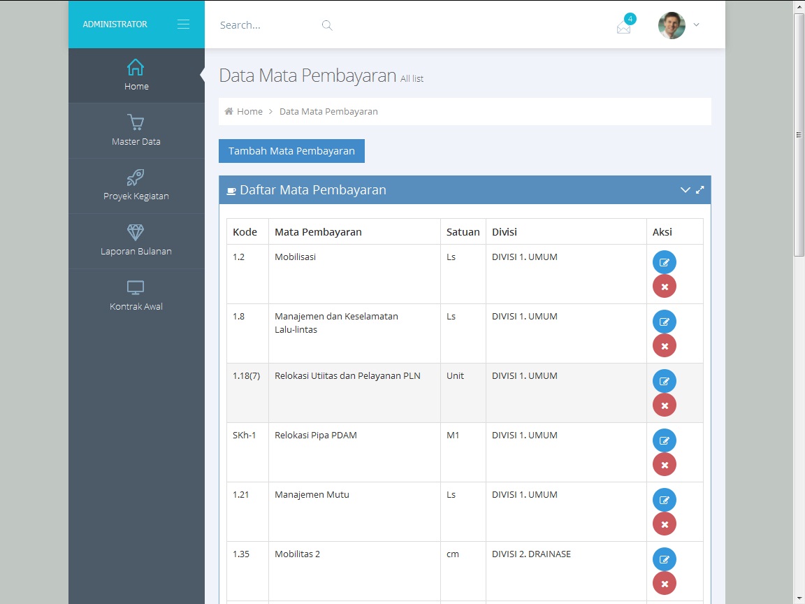The height and width of the screenshot is (604, 805).
Task: Delete the Mobilisasi row
Action: [x=665, y=287]
